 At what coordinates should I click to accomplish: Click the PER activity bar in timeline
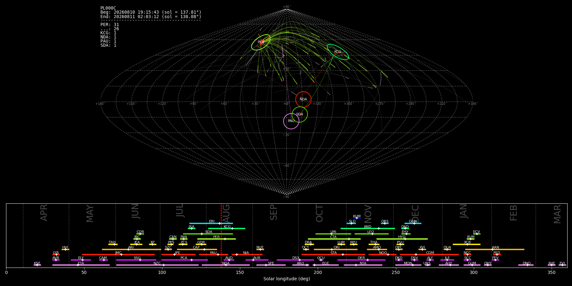point(216,239)
